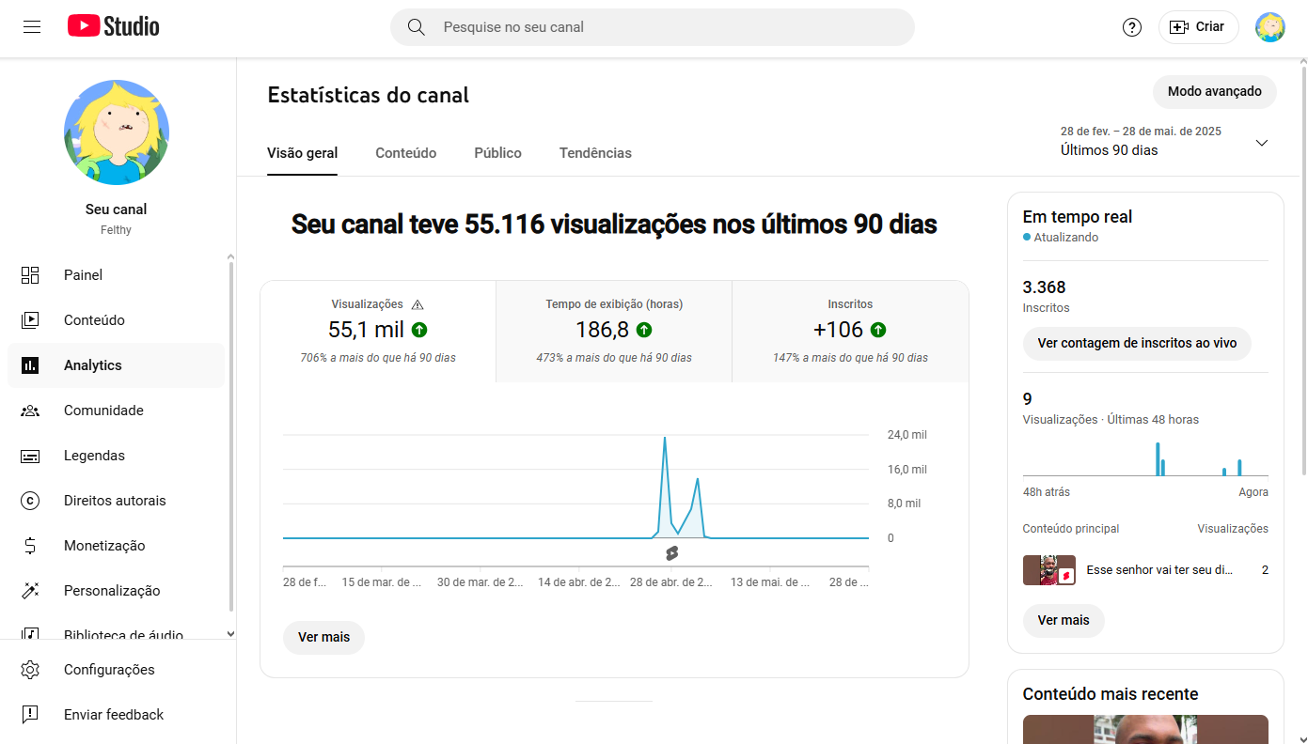Open Comunidade in the sidebar
This screenshot has width=1308, height=744.
tap(117, 411)
